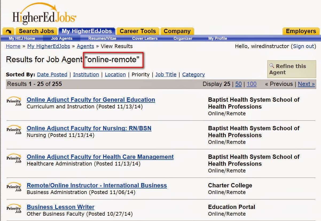
Task: Sort results by Date Posted
Action: 52,74
